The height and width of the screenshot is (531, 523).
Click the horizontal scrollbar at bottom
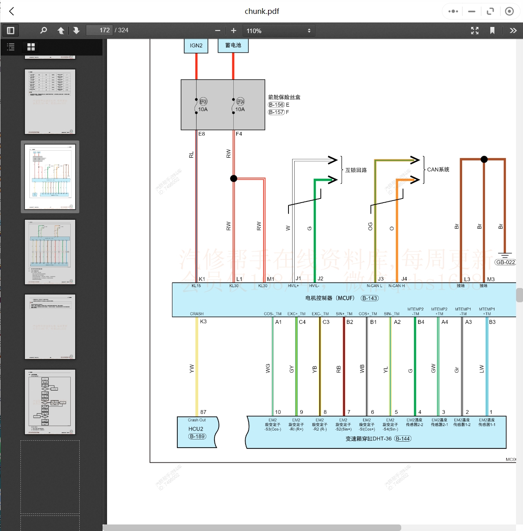[252, 527]
